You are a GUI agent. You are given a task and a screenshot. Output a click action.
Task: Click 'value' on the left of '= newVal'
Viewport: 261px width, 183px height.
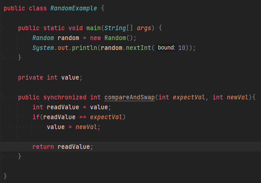pos(56,127)
